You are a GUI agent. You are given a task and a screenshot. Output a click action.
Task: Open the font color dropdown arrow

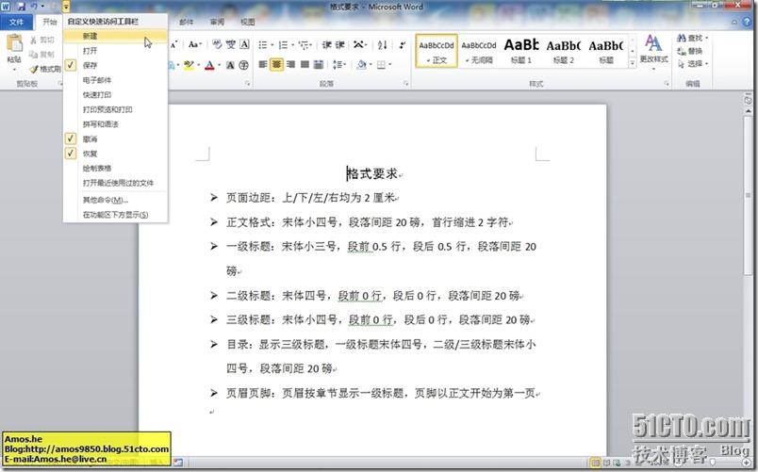(219, 65)
